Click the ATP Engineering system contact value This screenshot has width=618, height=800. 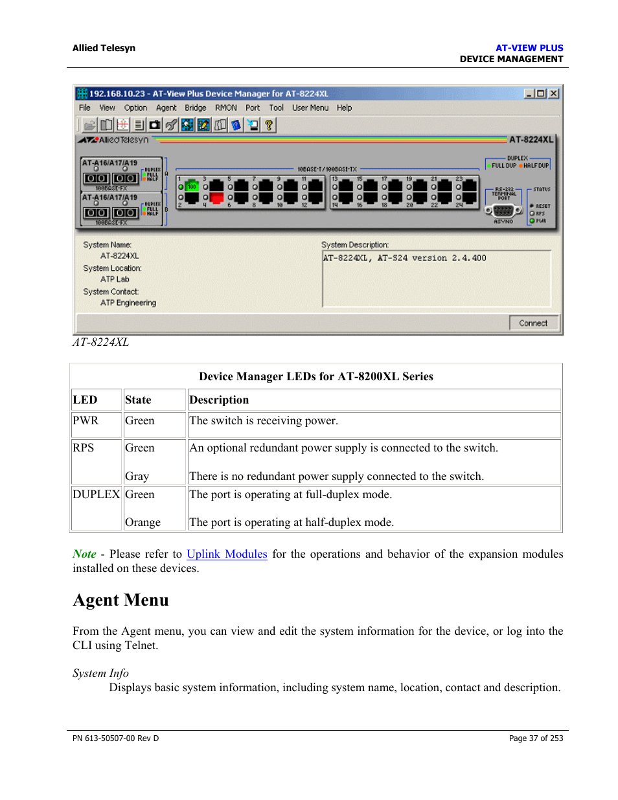click(128, 303)
